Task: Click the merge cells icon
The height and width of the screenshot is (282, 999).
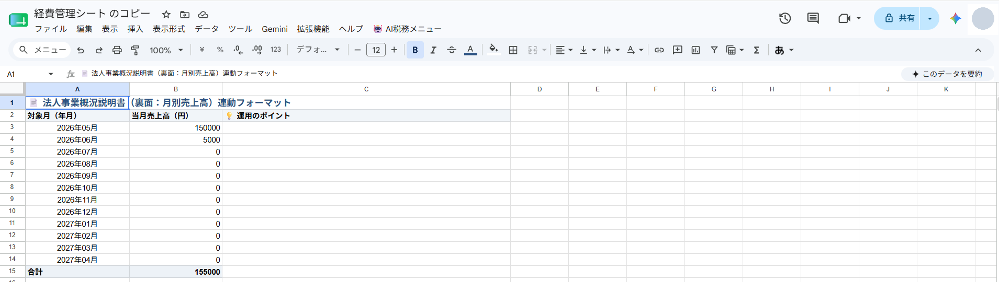Action: 533,50
